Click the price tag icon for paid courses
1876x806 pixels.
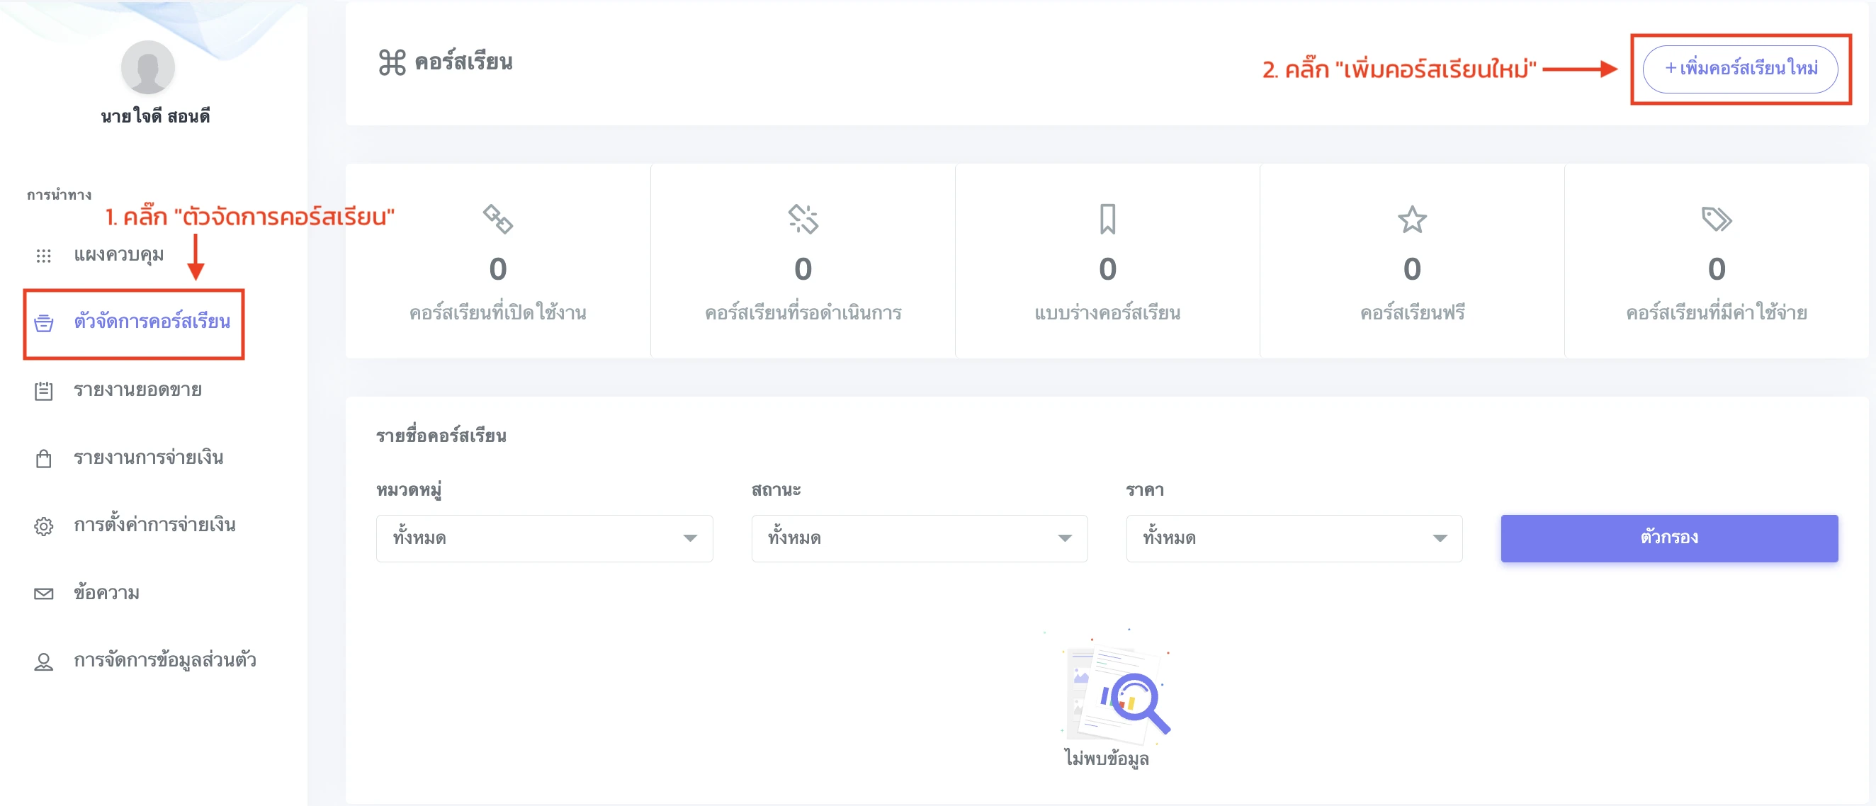click(x=1717, y=218)
